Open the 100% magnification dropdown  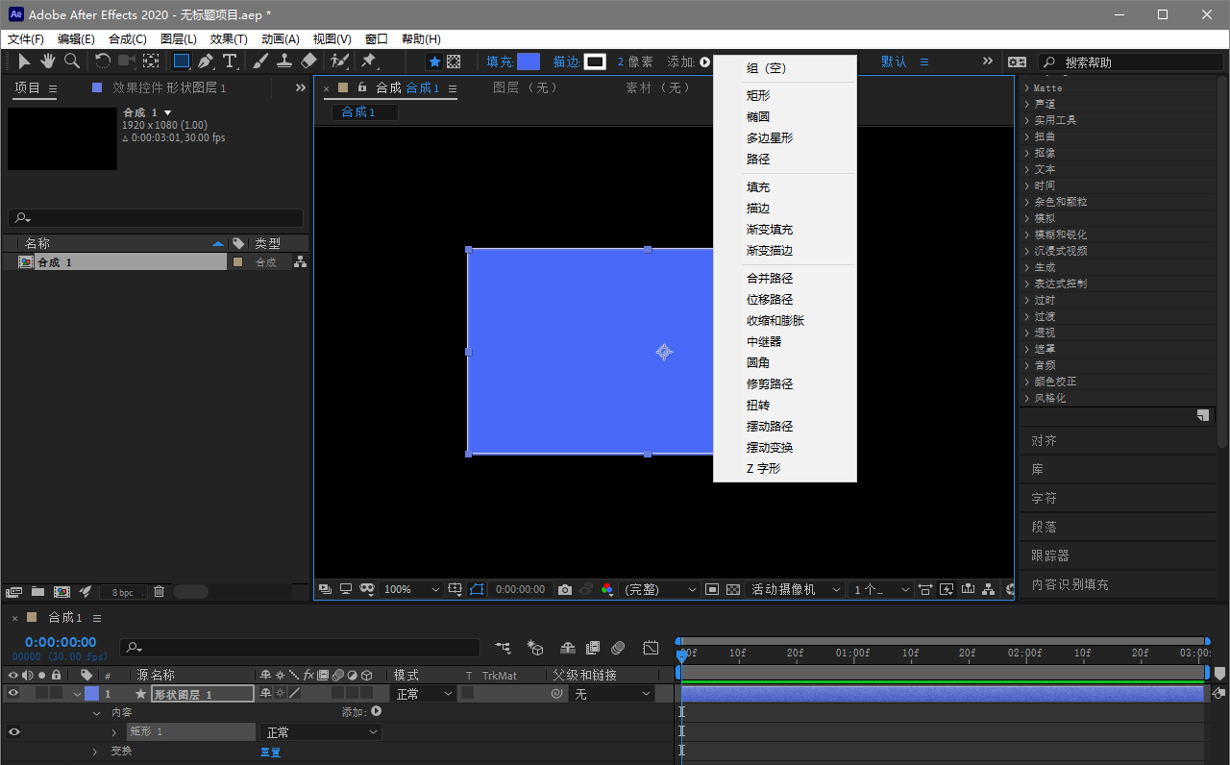pyautogui.click(x=412, y=589)
